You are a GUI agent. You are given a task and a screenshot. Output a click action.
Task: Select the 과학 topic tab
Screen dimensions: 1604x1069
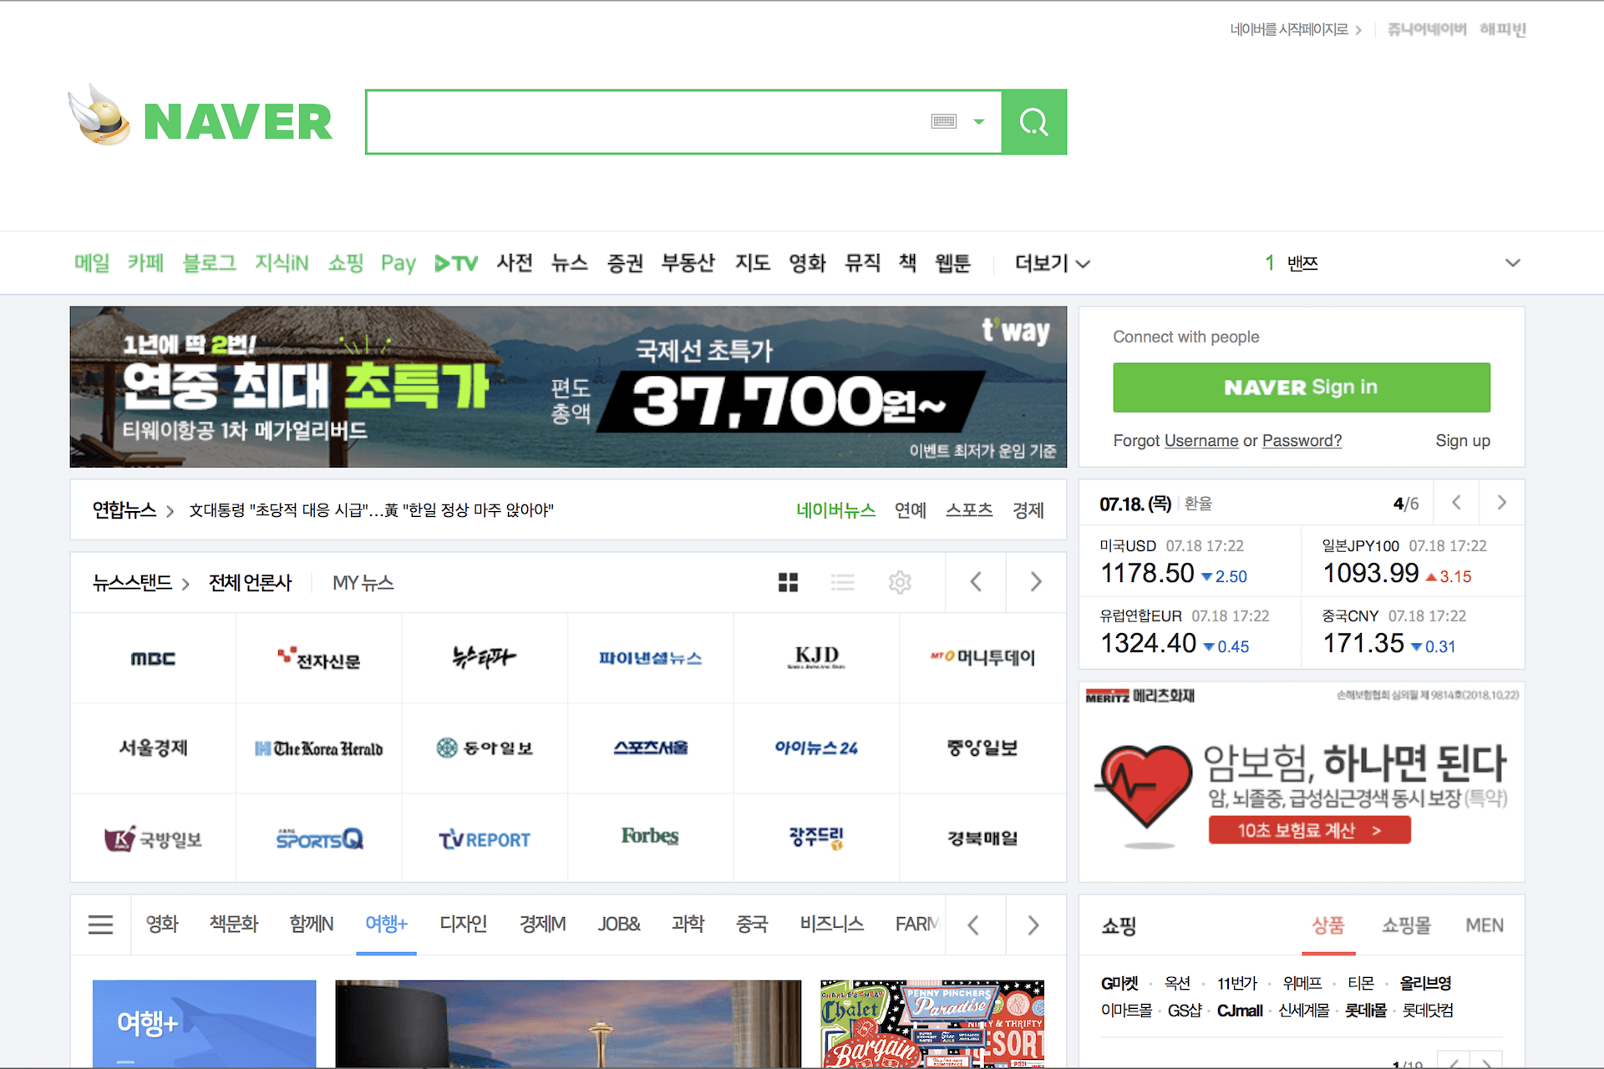point(688,925)
